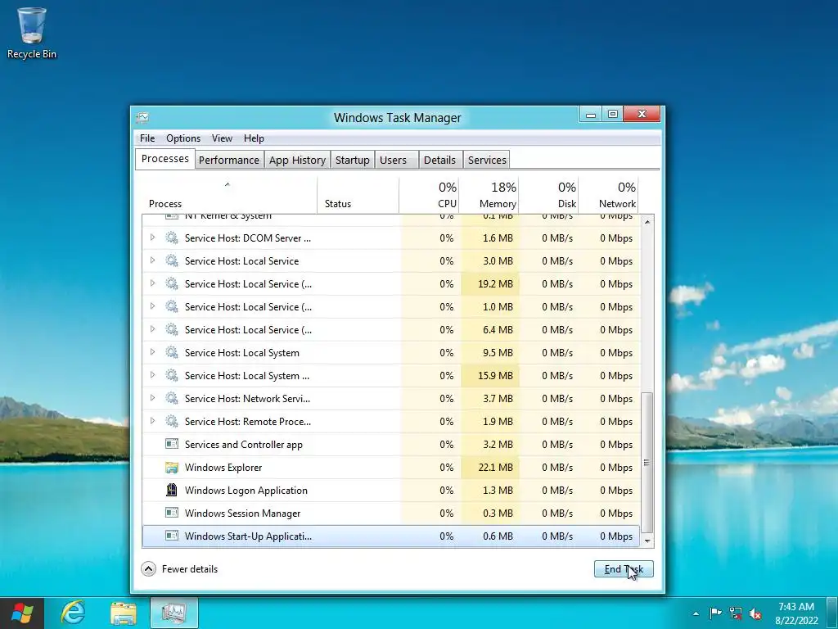The height and width of the screenshot is (629, 838).
Task: Open the Action Center flag icon
Action: pyautogui.click(x=715, y=613)
